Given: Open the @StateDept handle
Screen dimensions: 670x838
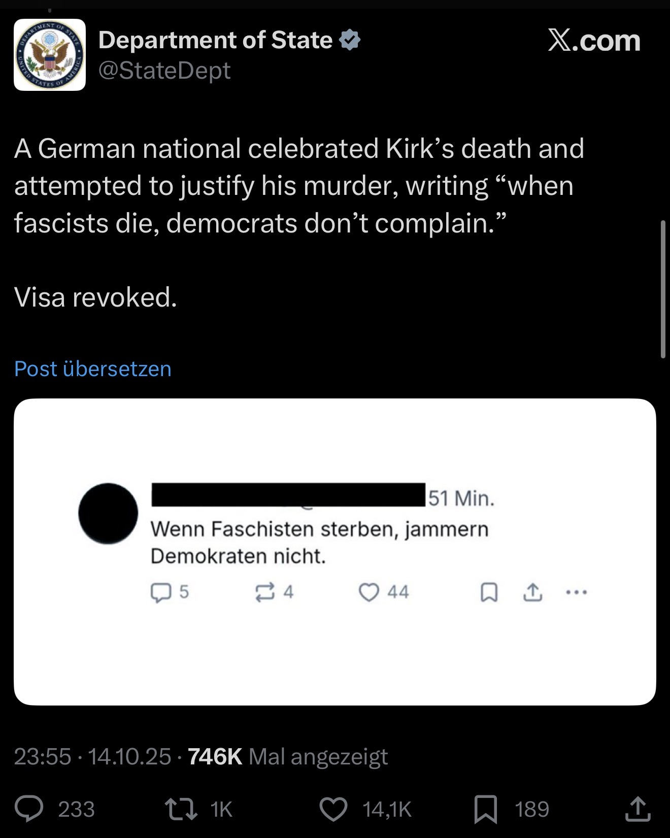Looking at the screenshot, I should [x=164, y=70].
